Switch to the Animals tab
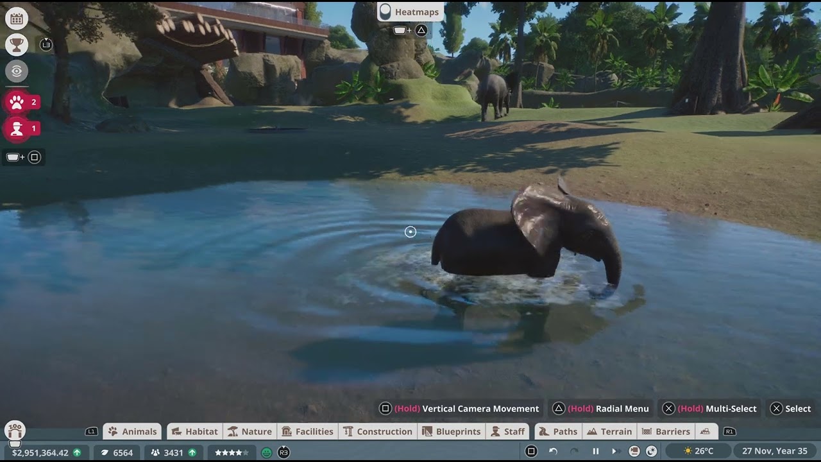 click(x=132, y=431)
